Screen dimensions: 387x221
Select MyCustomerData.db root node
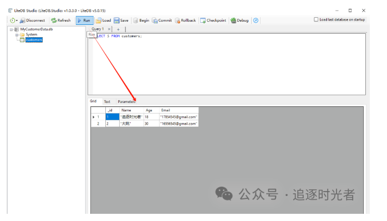click(37, 29)
